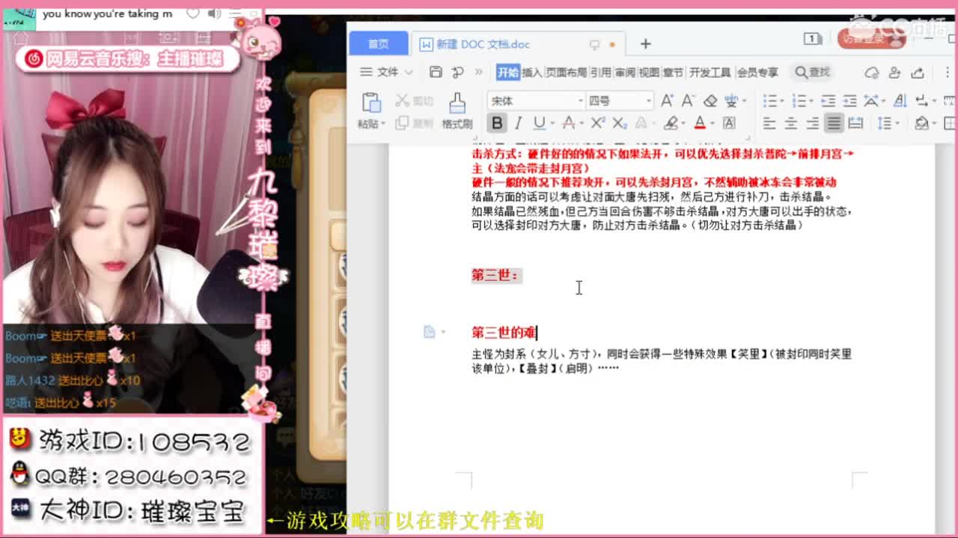This screenshot has height=538, width=958.
Task: Toggle justified alignment
Action: (x=834, y=123)
